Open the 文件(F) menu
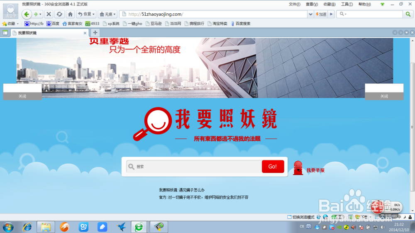 click(294, 4)
